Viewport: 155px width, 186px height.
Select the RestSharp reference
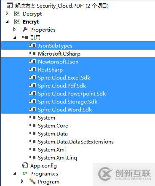coord(50,70)
